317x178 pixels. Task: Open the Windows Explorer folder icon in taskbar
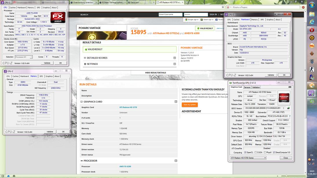(311, 14)
